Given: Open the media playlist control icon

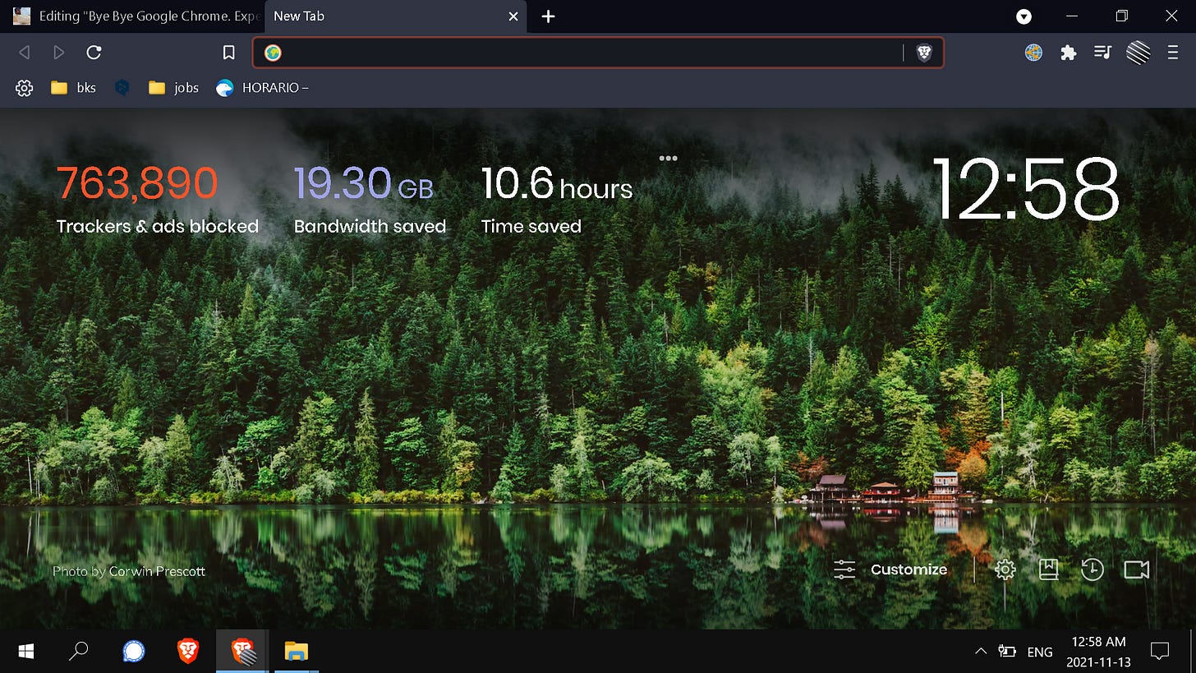Looking at the screenshot, I should (1102, 53).
